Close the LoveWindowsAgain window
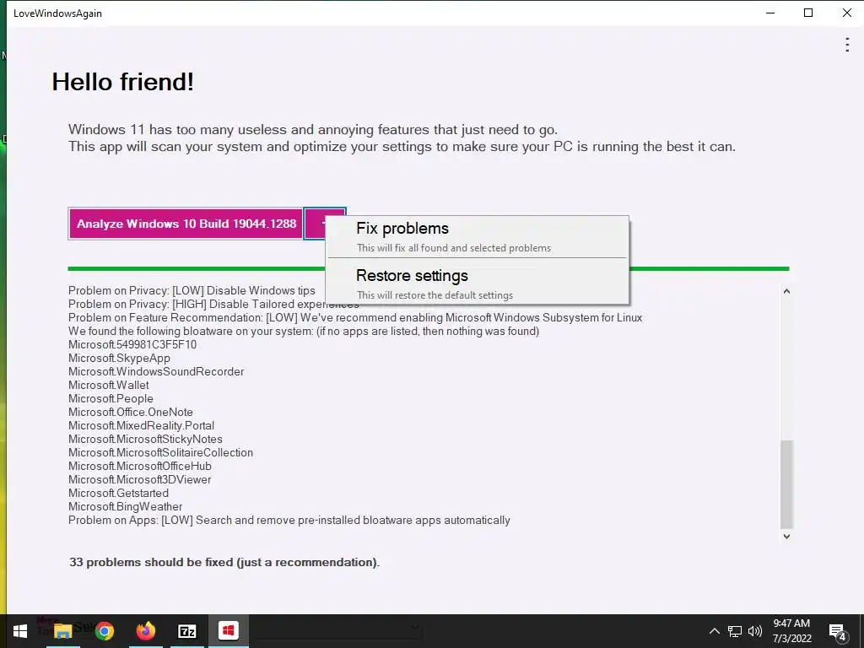Viewport: 864px width, 648px height. tap(847, 13)
